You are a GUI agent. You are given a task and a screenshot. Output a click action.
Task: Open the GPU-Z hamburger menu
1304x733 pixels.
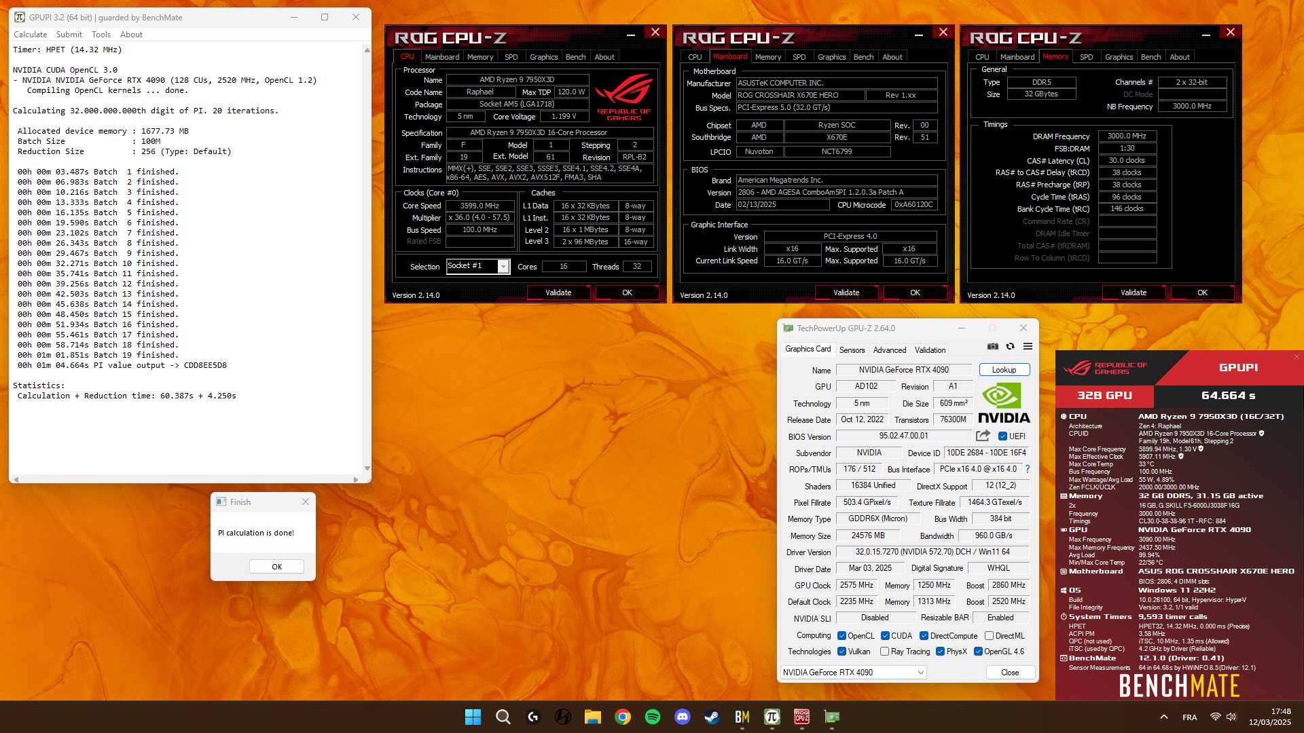pos(1028,346)
